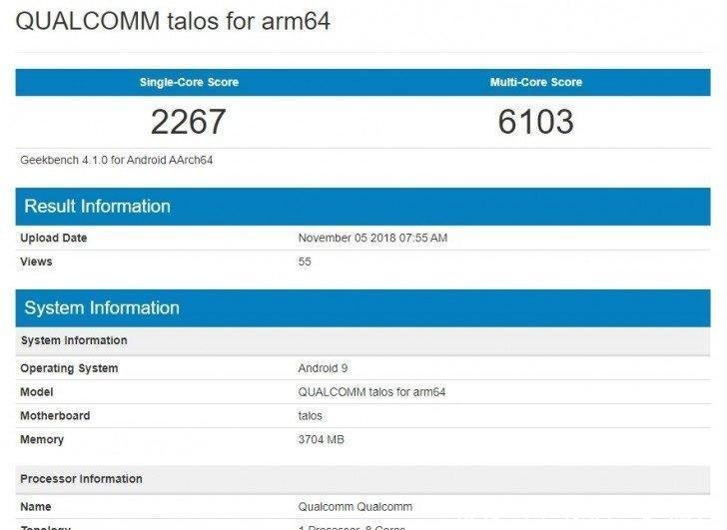Select the Upload Date row label
The height and width of the screenshot is (530, 727).
click(x=54, y=238)
